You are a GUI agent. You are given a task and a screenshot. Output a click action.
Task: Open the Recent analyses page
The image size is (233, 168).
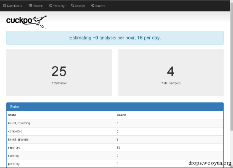pyautogui.click(x=36, y=5)
